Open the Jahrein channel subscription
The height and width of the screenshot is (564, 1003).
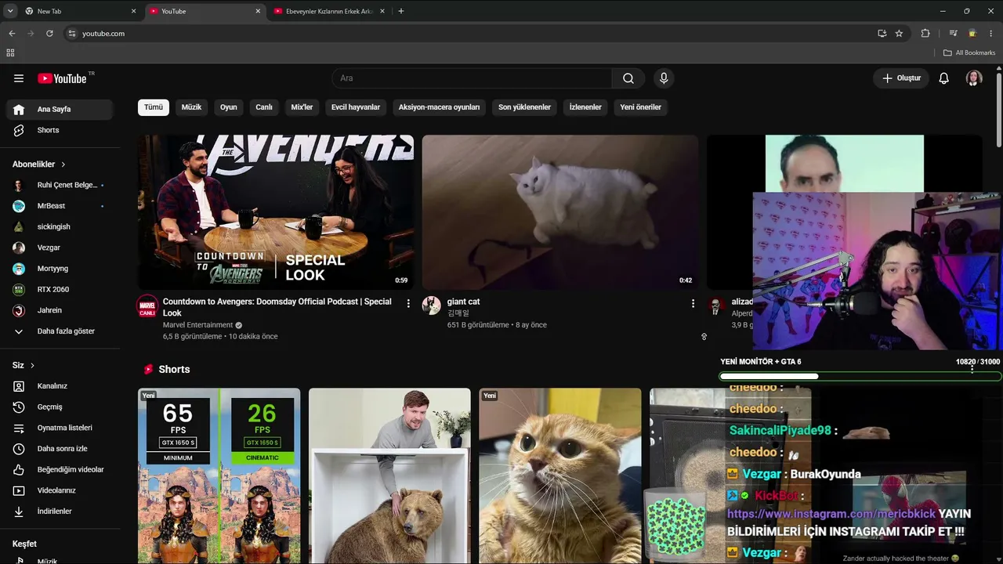[x=60, y=310]
